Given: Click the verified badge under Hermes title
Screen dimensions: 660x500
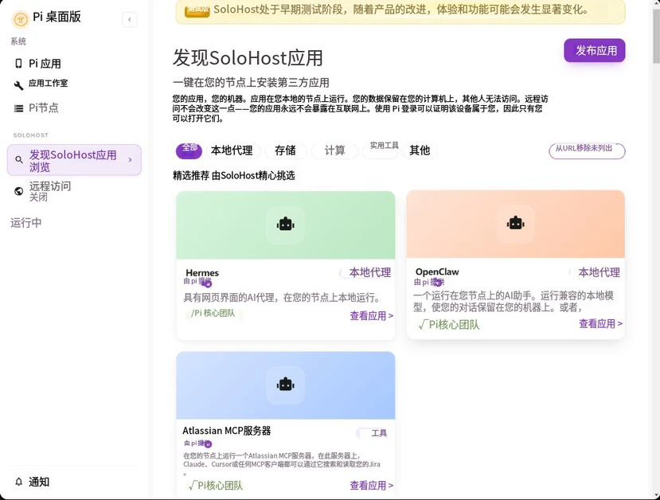Looking at the screenshot, I should click(208, 283).
